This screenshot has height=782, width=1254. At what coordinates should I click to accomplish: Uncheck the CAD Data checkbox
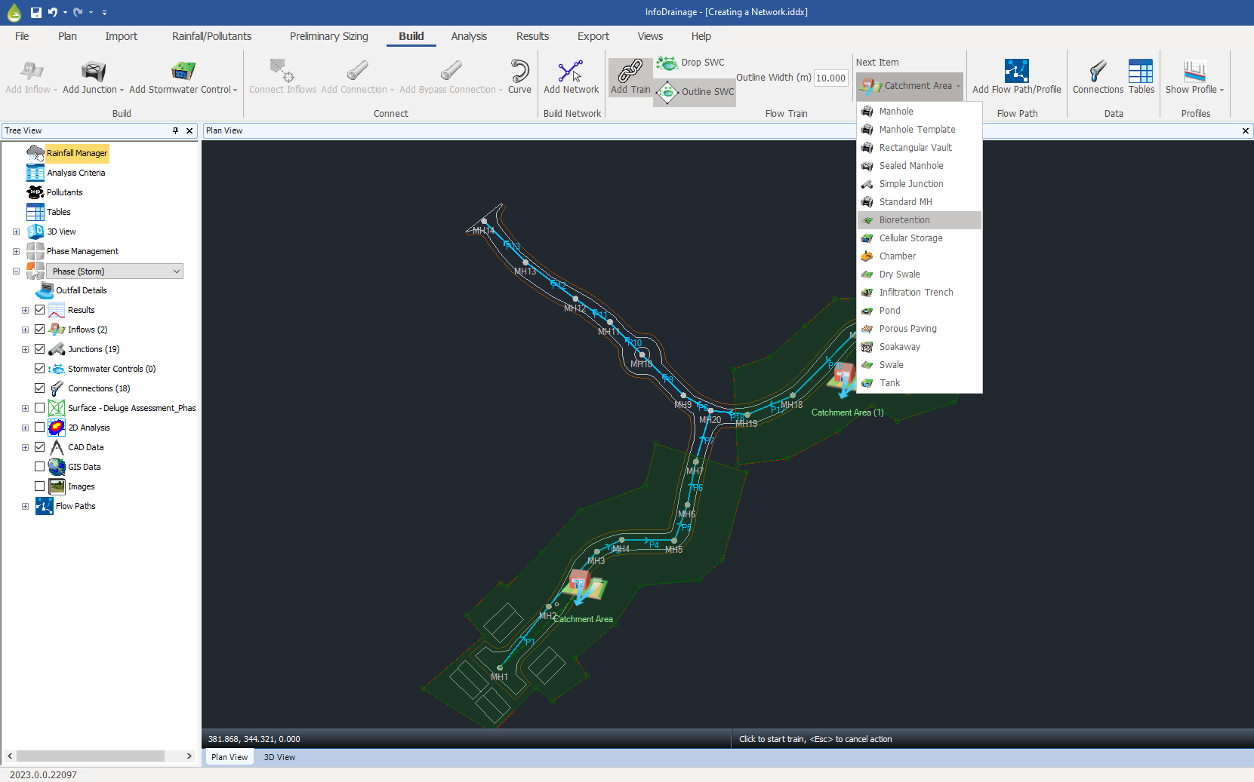(x=40, y=447)
